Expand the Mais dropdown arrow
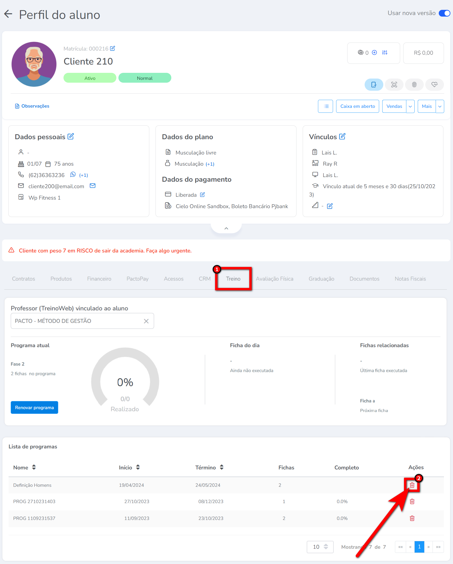This screenshot has width=453, height=564. (x=440, y=106)
